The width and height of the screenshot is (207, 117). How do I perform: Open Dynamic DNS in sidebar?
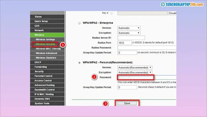pos(47,99)
